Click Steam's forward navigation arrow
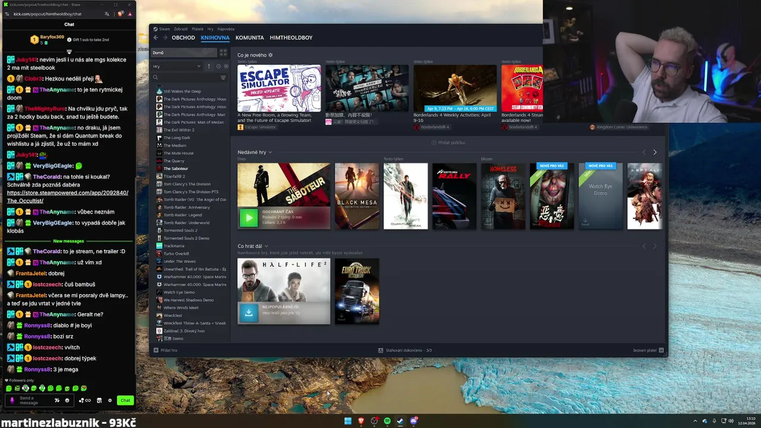Image resolution: width=761 pixels, height=428 pixels. 164,37
